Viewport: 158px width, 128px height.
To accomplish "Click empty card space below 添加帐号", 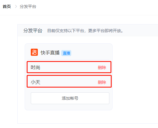I will point(69,107).
